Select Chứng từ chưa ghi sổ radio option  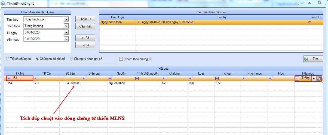(x=72, y=59)
